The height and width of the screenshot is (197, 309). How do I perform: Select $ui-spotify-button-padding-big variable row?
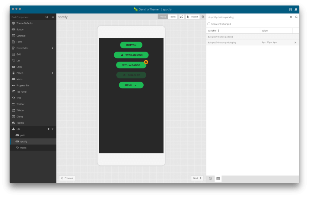click(x=253, y=43)
